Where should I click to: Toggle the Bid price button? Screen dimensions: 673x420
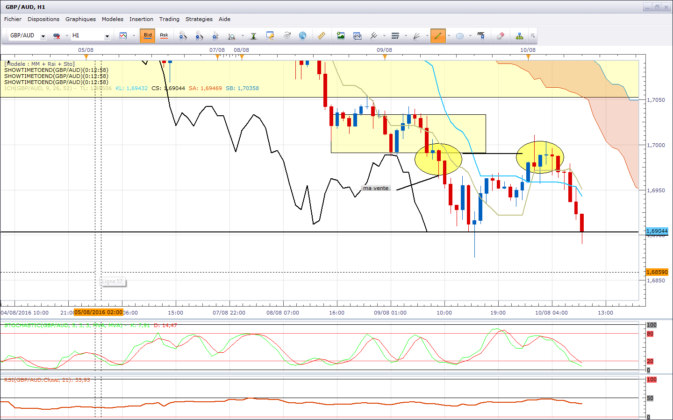(148, 35)
